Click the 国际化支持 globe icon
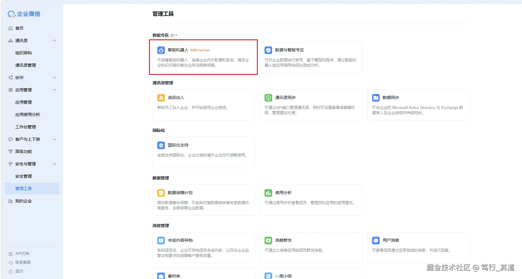The height and width of the screenshot is (279, 522). pos(161,145)
